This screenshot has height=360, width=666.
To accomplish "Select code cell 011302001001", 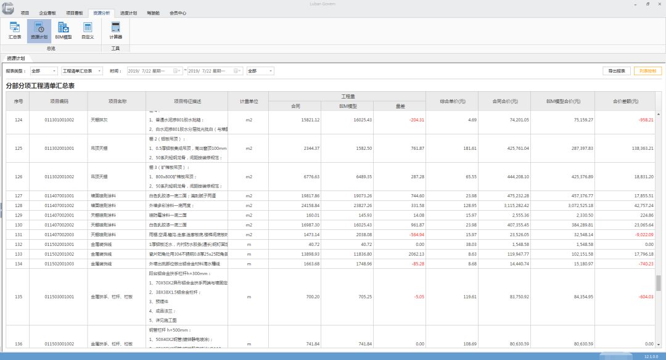I will [59, 148].
